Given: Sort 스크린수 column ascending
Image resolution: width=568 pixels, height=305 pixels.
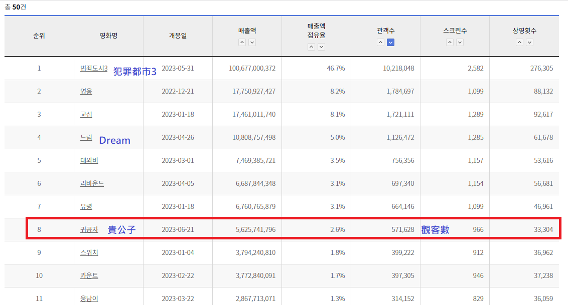Looking at the screenshot, I should tap(450, 43).
